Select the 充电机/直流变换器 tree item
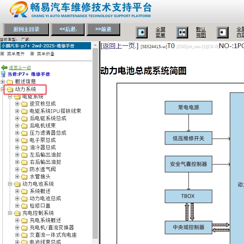The height and width of the screenshot is (244, 244). (52, 228)
